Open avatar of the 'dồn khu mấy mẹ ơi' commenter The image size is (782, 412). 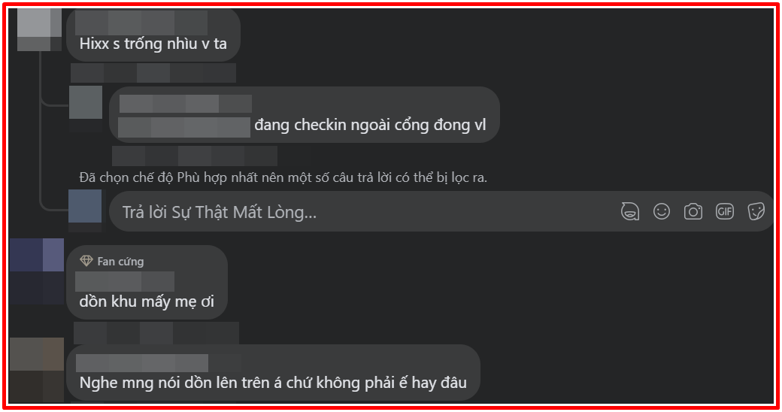(37, 271)
